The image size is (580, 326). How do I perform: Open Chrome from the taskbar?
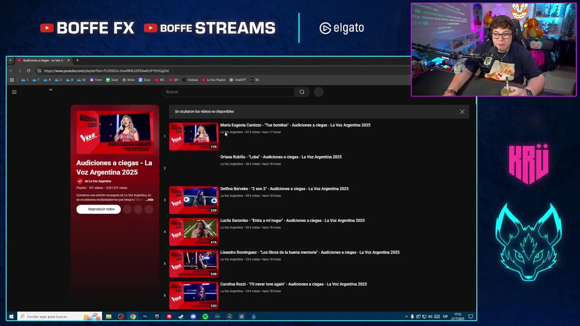(x=133, y=316)
